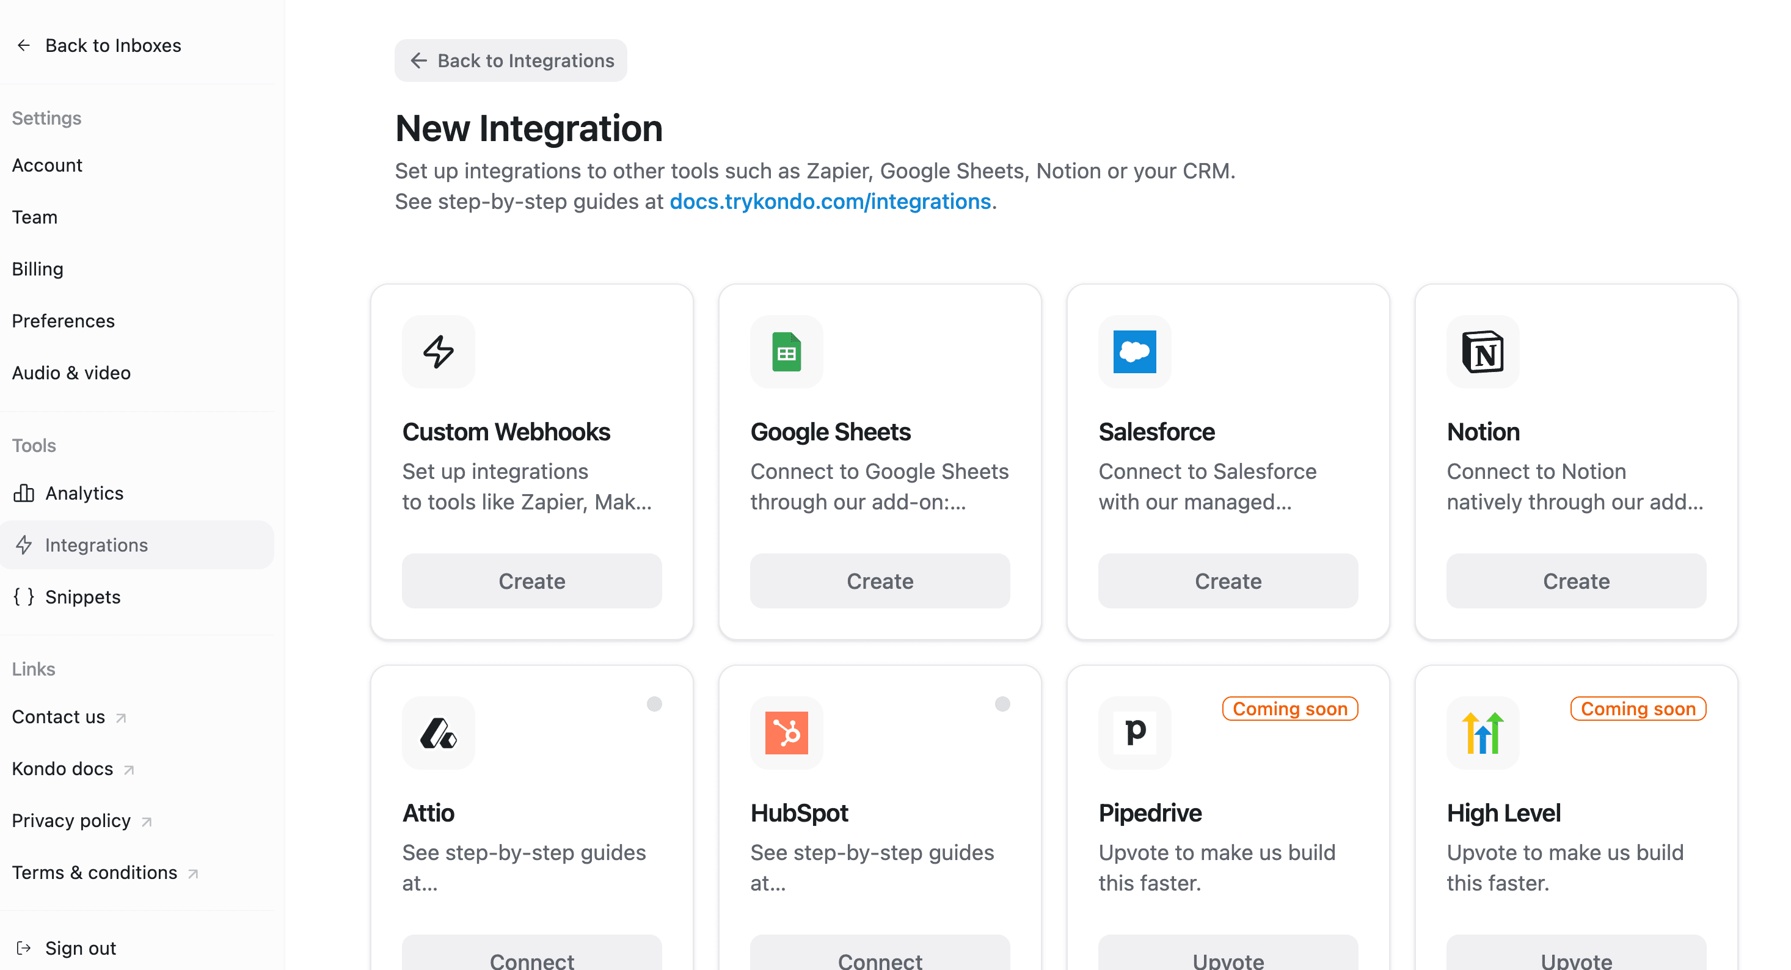Click the HubSpot orange logo icon
The height and width of the screenshot is (970, 1791).
click(x=786, y=732)
